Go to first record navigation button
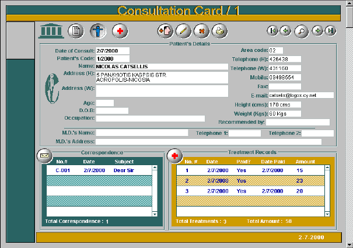The height and width of the screenshot is (248, 353). (x=272, y=30)
